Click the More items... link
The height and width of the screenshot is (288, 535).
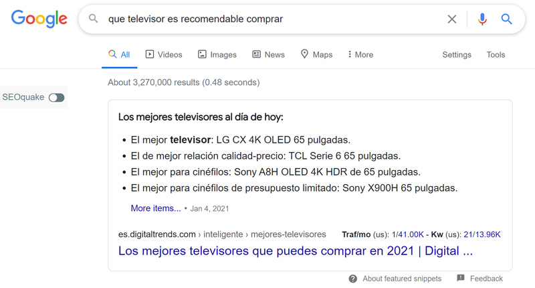pyautogui.click(x=156, y=208)
